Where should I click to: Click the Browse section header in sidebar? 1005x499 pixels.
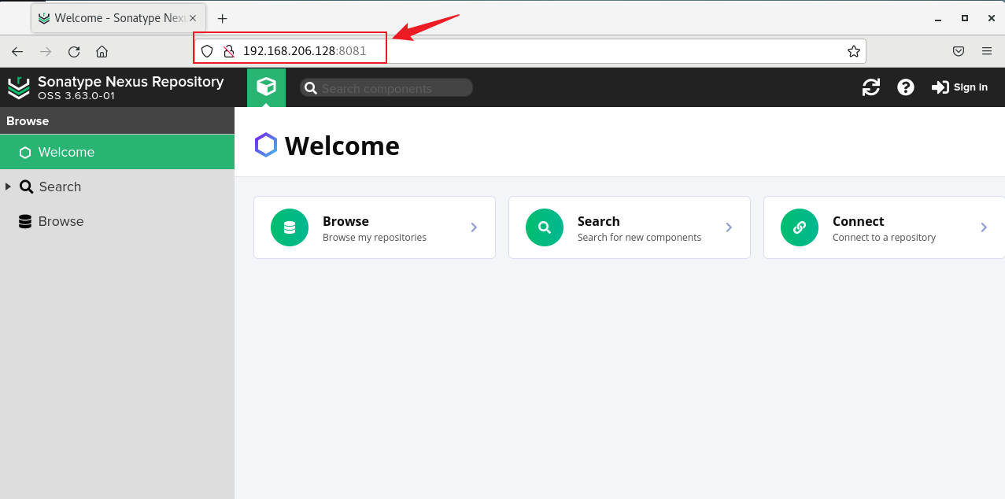click(117, 120)
